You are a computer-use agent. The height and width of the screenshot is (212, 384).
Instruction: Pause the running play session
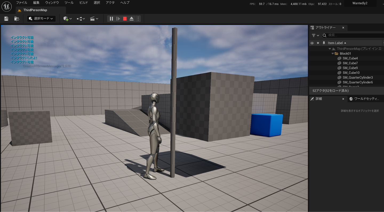tap(111, 19)
